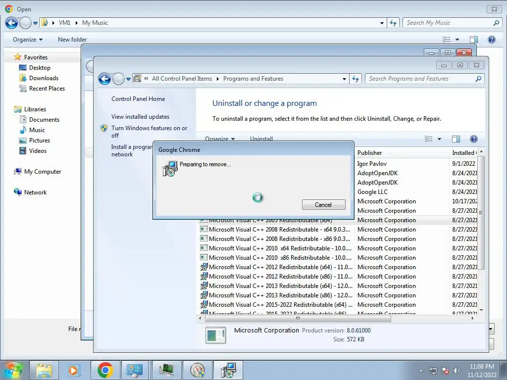This screenshot has width=507, height=380.
Task: Click refresh button in Open dialog address bar
Action: pyautogui.click(x=393, y=23)
